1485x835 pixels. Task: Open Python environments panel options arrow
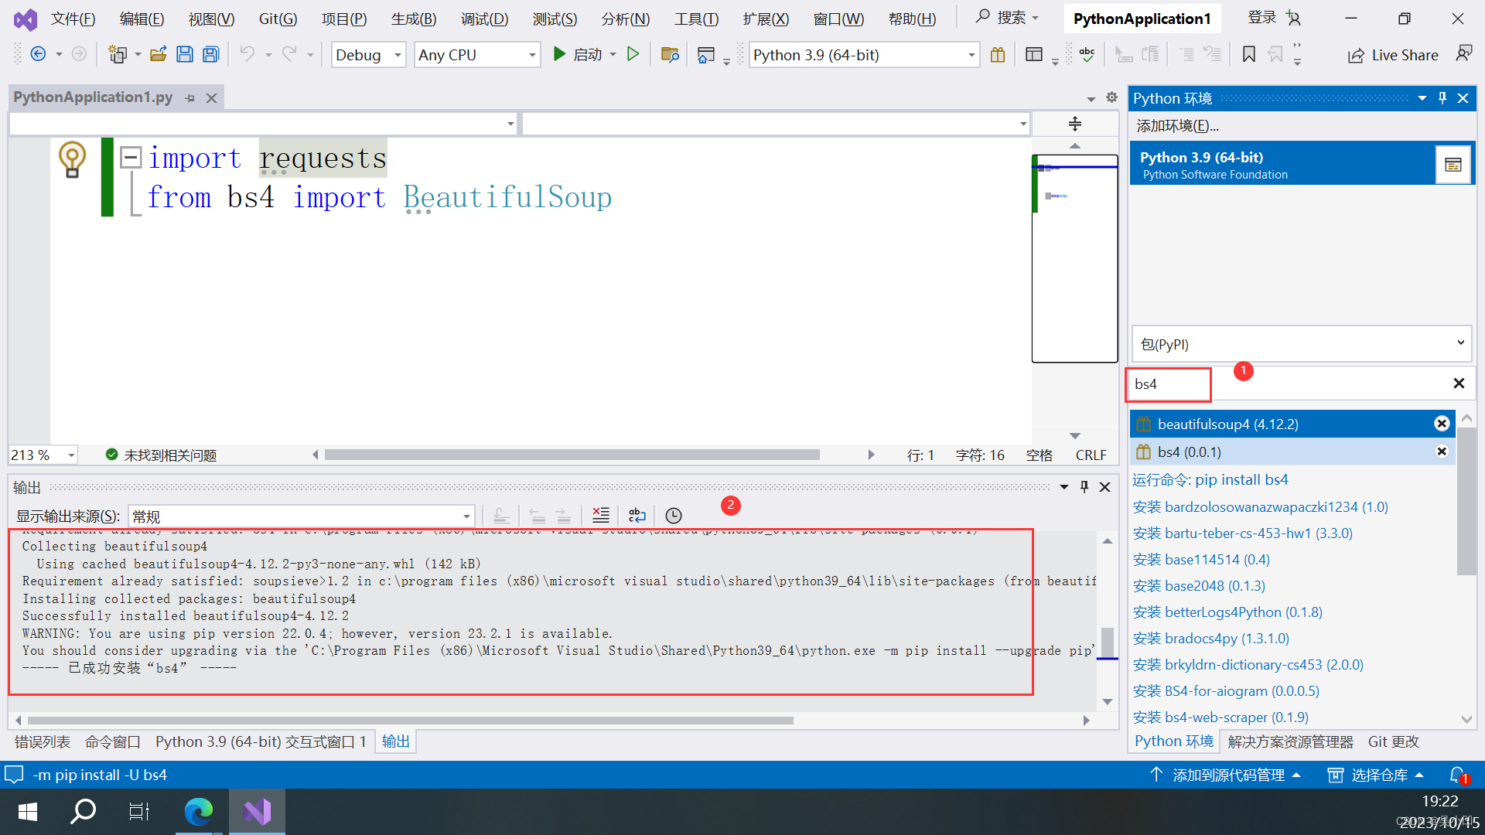point(1422,98)
